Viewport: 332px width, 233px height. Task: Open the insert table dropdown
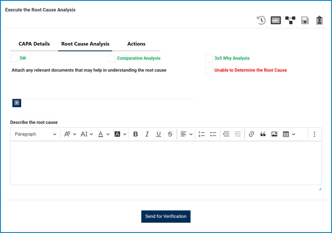294,134
